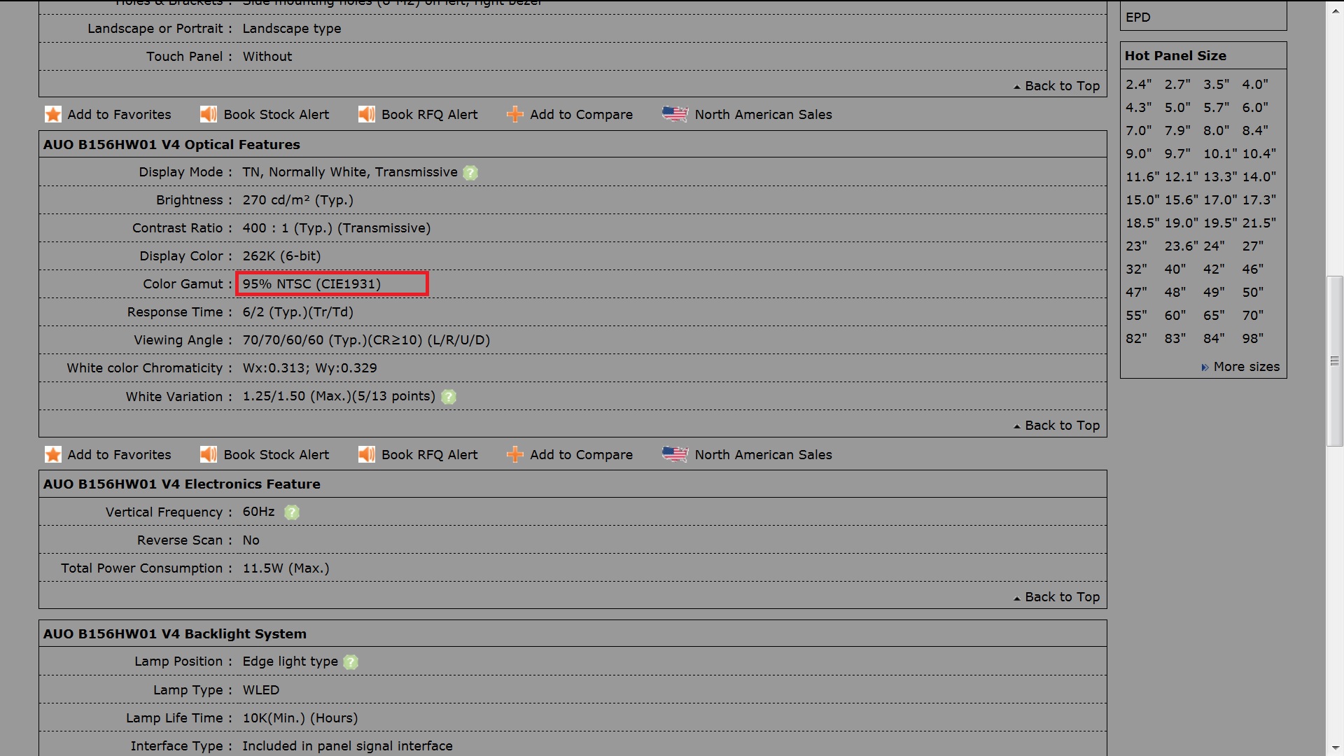This screenshot has height=756, width=1344.
Task: Select the 98" hot panel size
Action: (x=1253, y=338)
